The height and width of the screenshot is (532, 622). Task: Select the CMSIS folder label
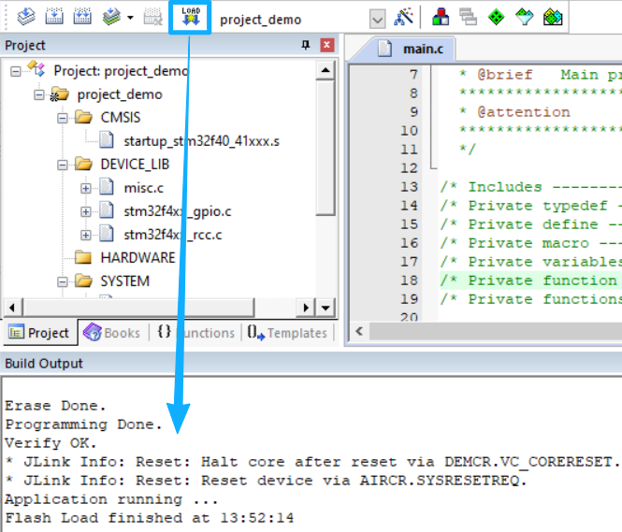tap(121, 118)
